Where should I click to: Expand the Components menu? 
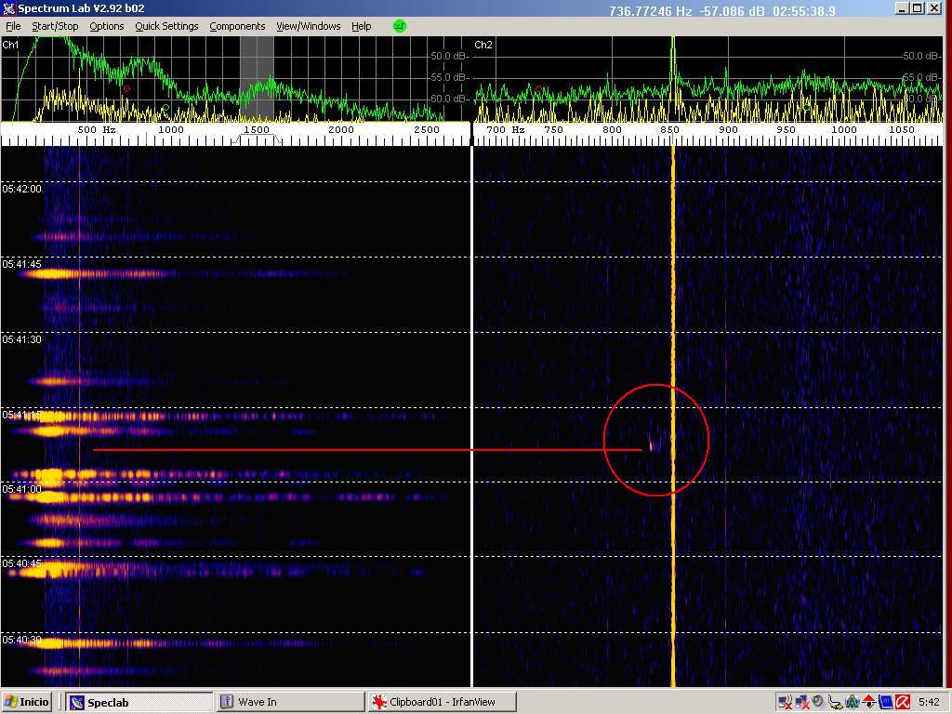(237, 26)
